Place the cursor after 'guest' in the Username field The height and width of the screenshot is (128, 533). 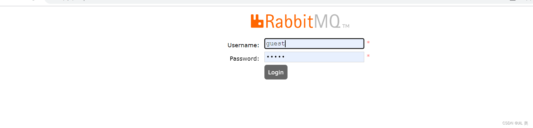pyautogui.click(x=285, y=43)
